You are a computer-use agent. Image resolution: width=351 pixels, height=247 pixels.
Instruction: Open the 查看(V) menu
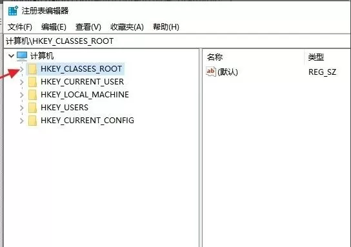(x=88, y=27)
